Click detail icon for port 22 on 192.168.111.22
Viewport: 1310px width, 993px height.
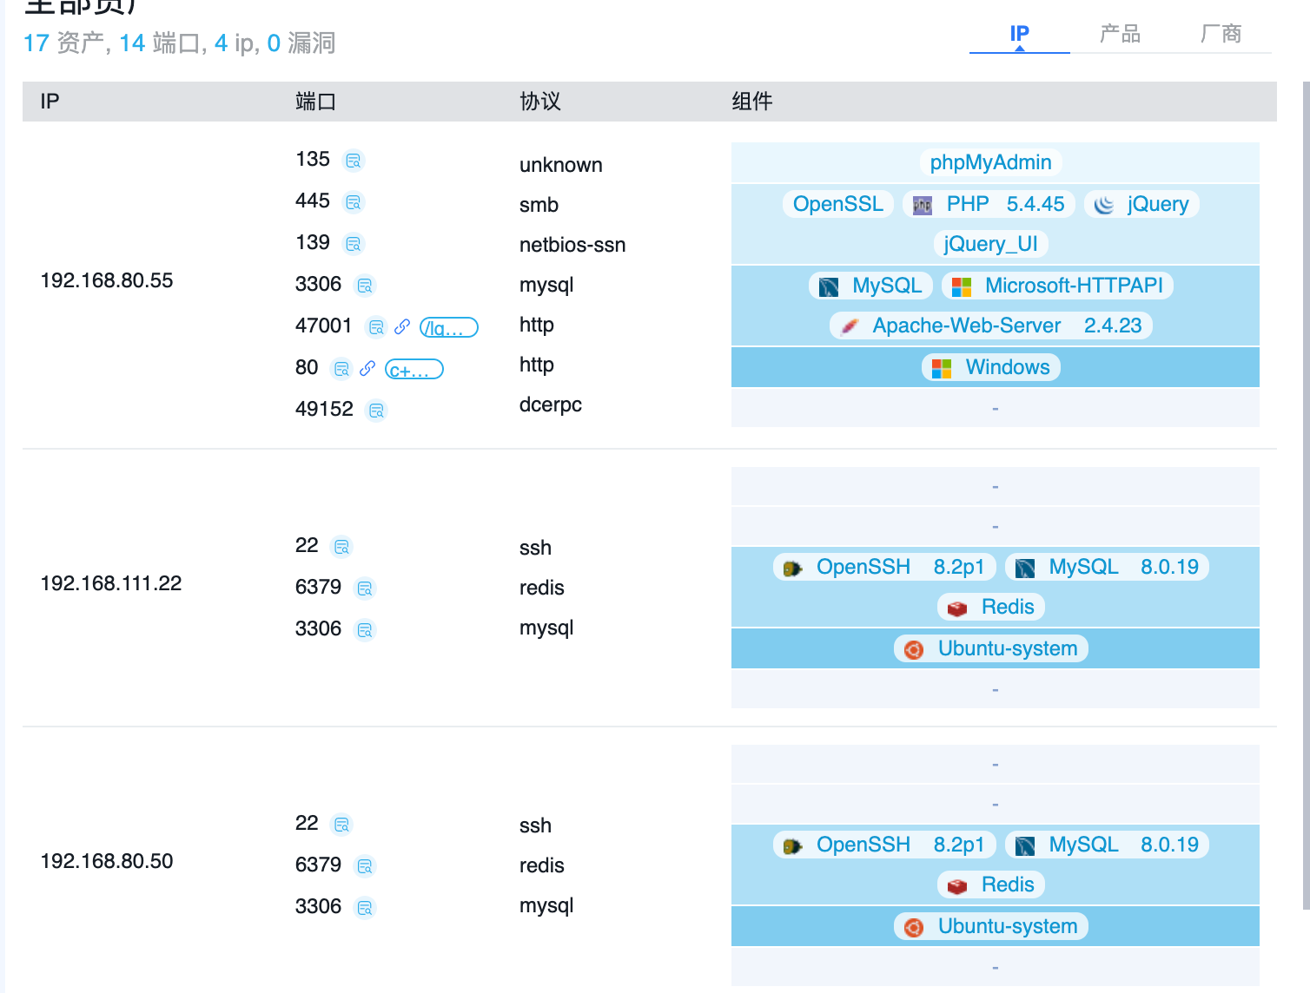341,547
